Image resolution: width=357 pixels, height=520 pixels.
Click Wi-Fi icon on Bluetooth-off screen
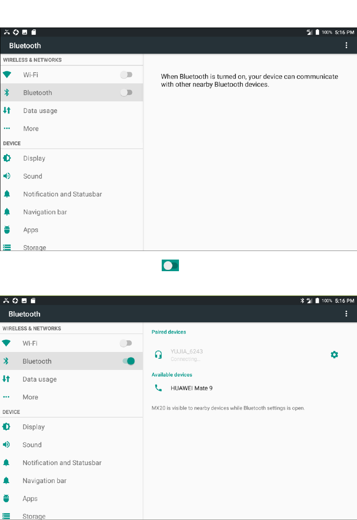pyautogui.click(x=7, y=75)
